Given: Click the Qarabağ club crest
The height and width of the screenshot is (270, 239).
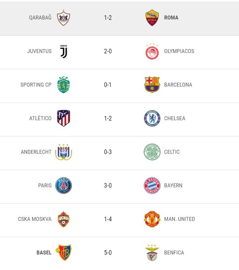Looking at the screenshot, I should (x=64, y=18).
